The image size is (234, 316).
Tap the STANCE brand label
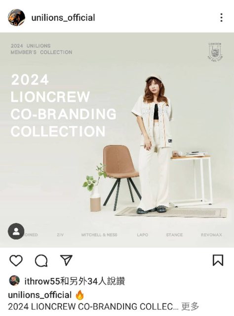pos(174,235)
